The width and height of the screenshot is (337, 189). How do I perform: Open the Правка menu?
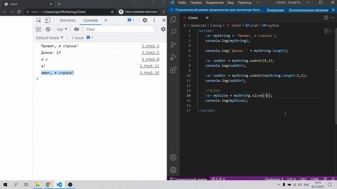[196, 3]
